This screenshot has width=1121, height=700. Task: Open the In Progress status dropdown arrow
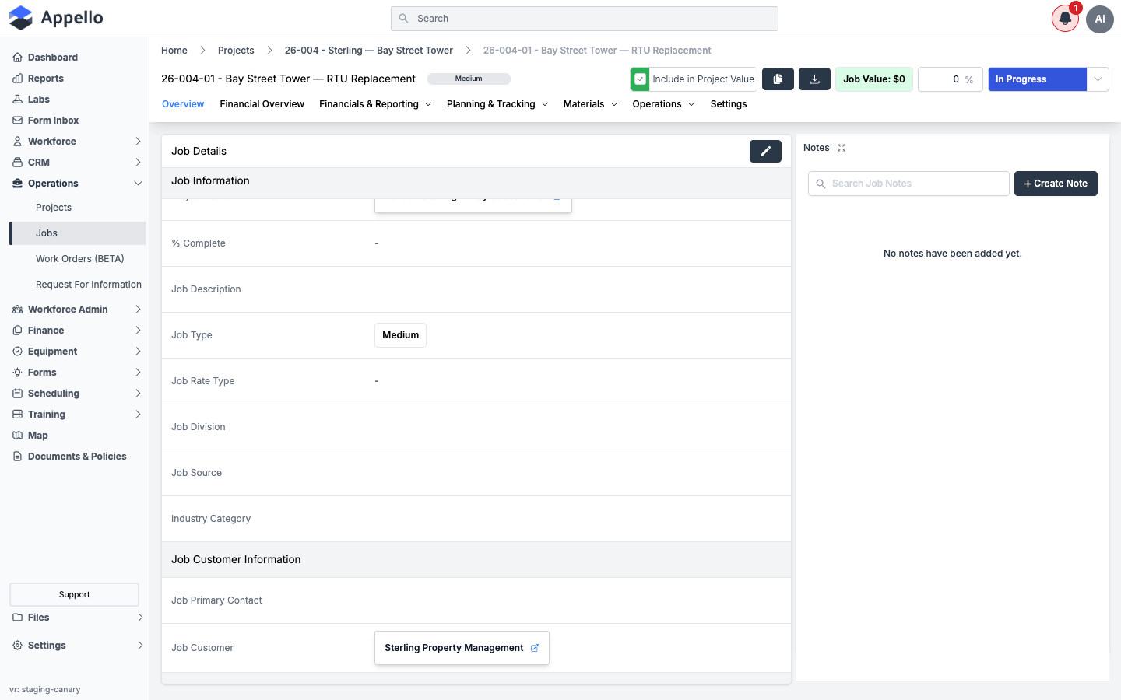1098,79
